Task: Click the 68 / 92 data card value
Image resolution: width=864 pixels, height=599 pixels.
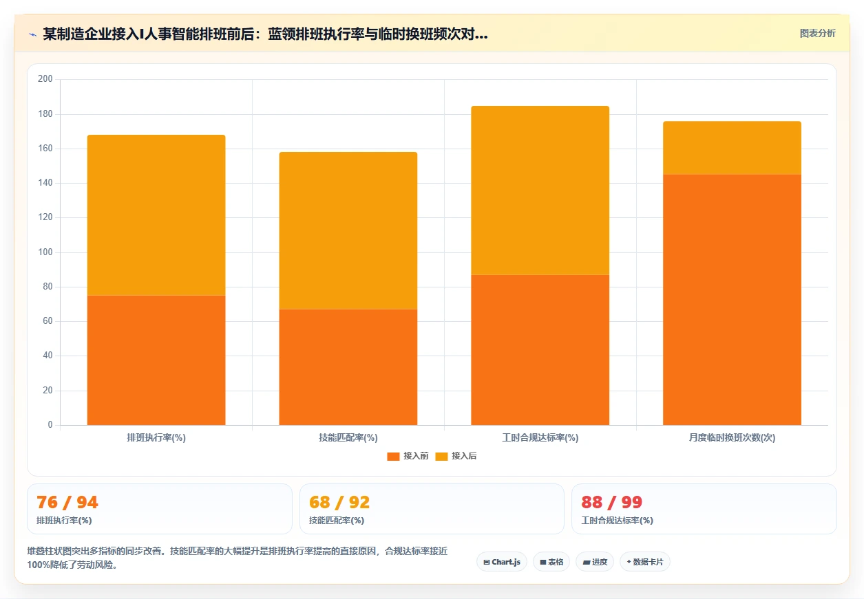Action: pos(339,502)
